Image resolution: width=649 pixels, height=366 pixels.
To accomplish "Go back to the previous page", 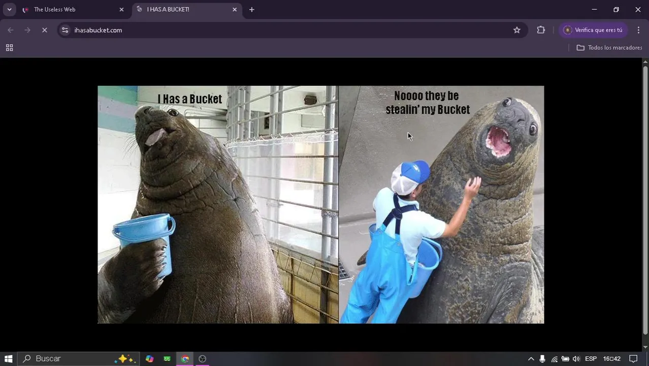I will 11,30.
